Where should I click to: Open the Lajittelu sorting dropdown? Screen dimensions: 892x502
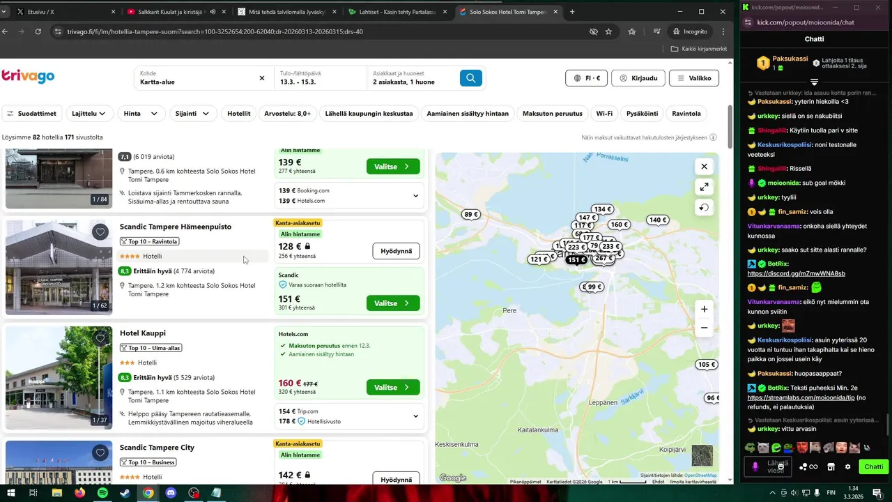tap(89, 114)
